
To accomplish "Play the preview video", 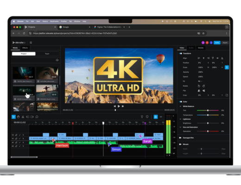I will (119, 106).
